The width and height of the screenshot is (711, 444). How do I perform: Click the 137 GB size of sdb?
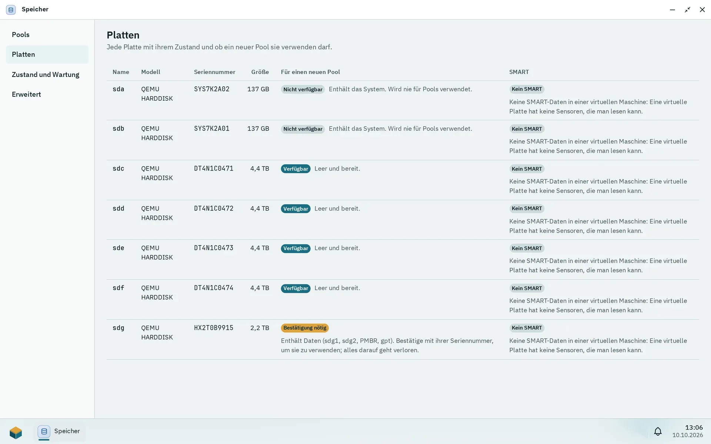[x=258, y=129]
